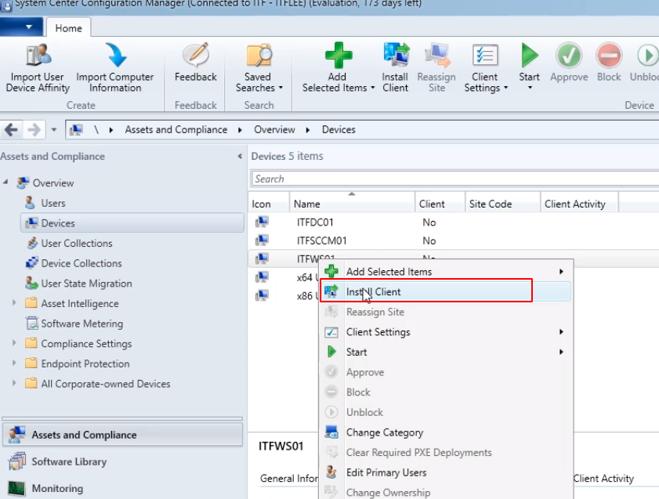Open the Start context submenu
This screenshot has height=499, width=659.
446,352
